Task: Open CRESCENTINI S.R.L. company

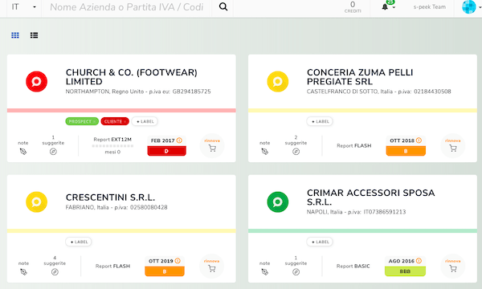Action: [x=110, y=197]
